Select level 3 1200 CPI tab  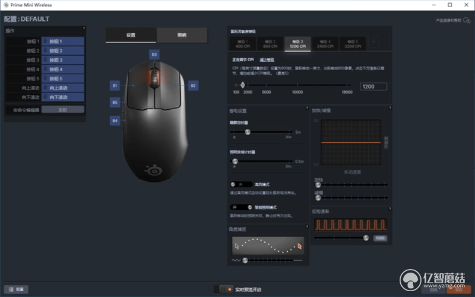point(298,44)
